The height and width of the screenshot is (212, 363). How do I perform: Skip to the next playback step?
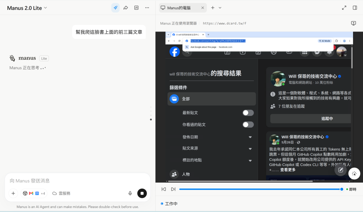[173, 189]
